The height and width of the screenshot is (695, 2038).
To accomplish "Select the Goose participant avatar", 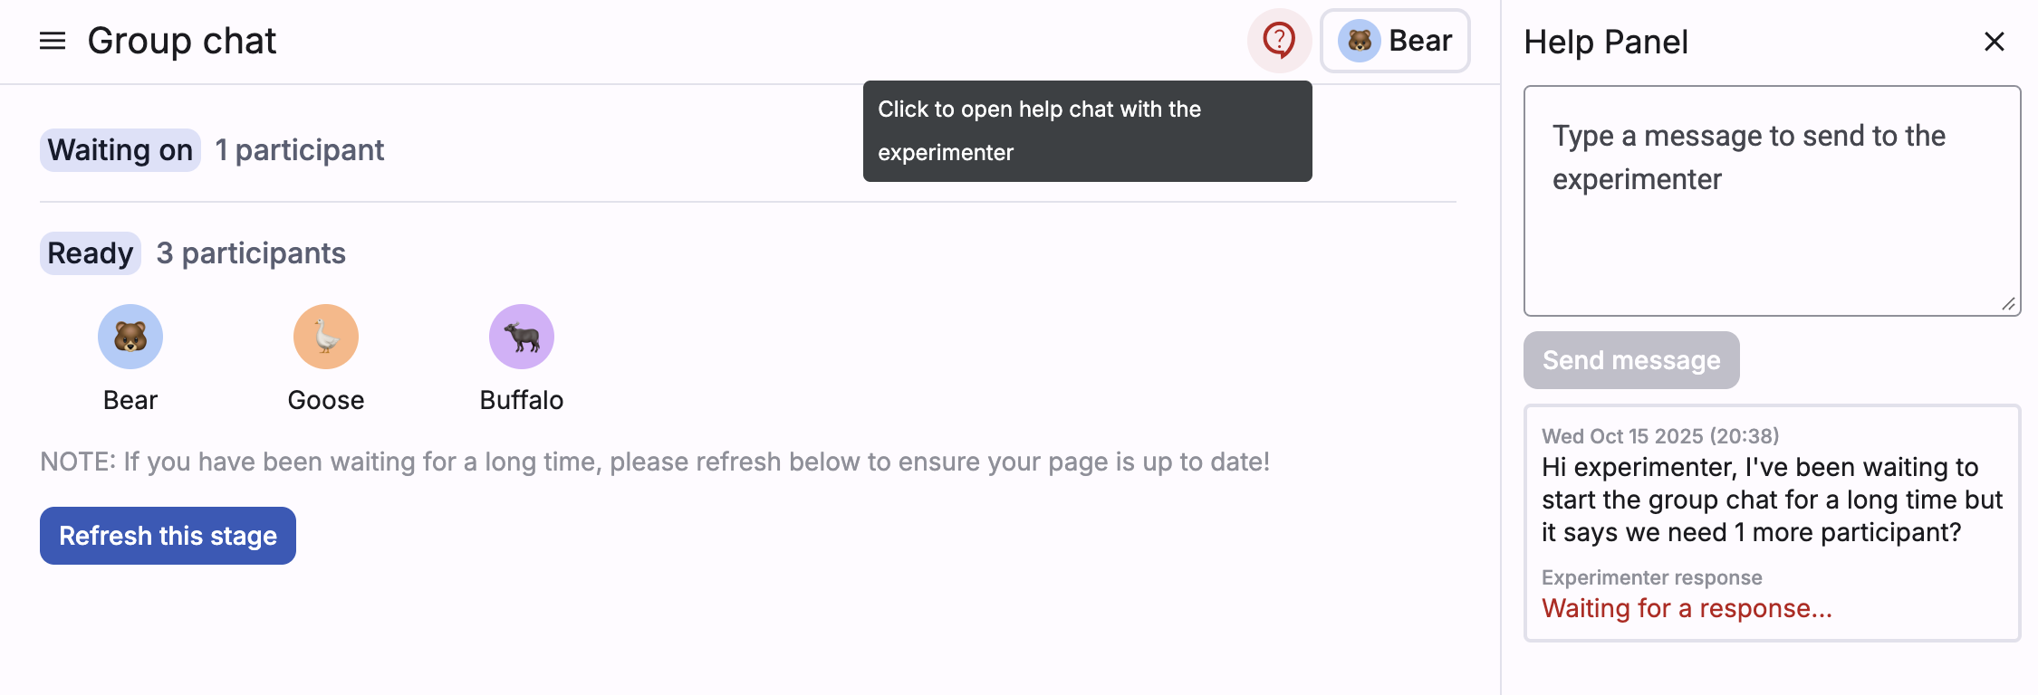I will click(325, 336).
